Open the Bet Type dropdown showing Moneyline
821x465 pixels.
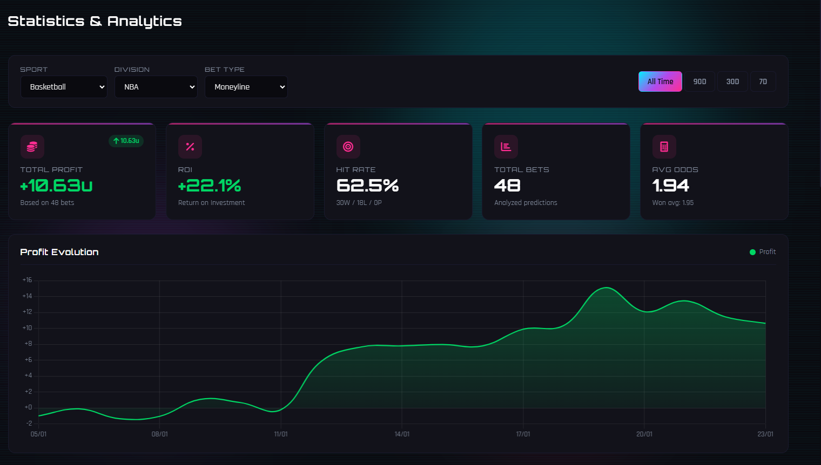246,87
